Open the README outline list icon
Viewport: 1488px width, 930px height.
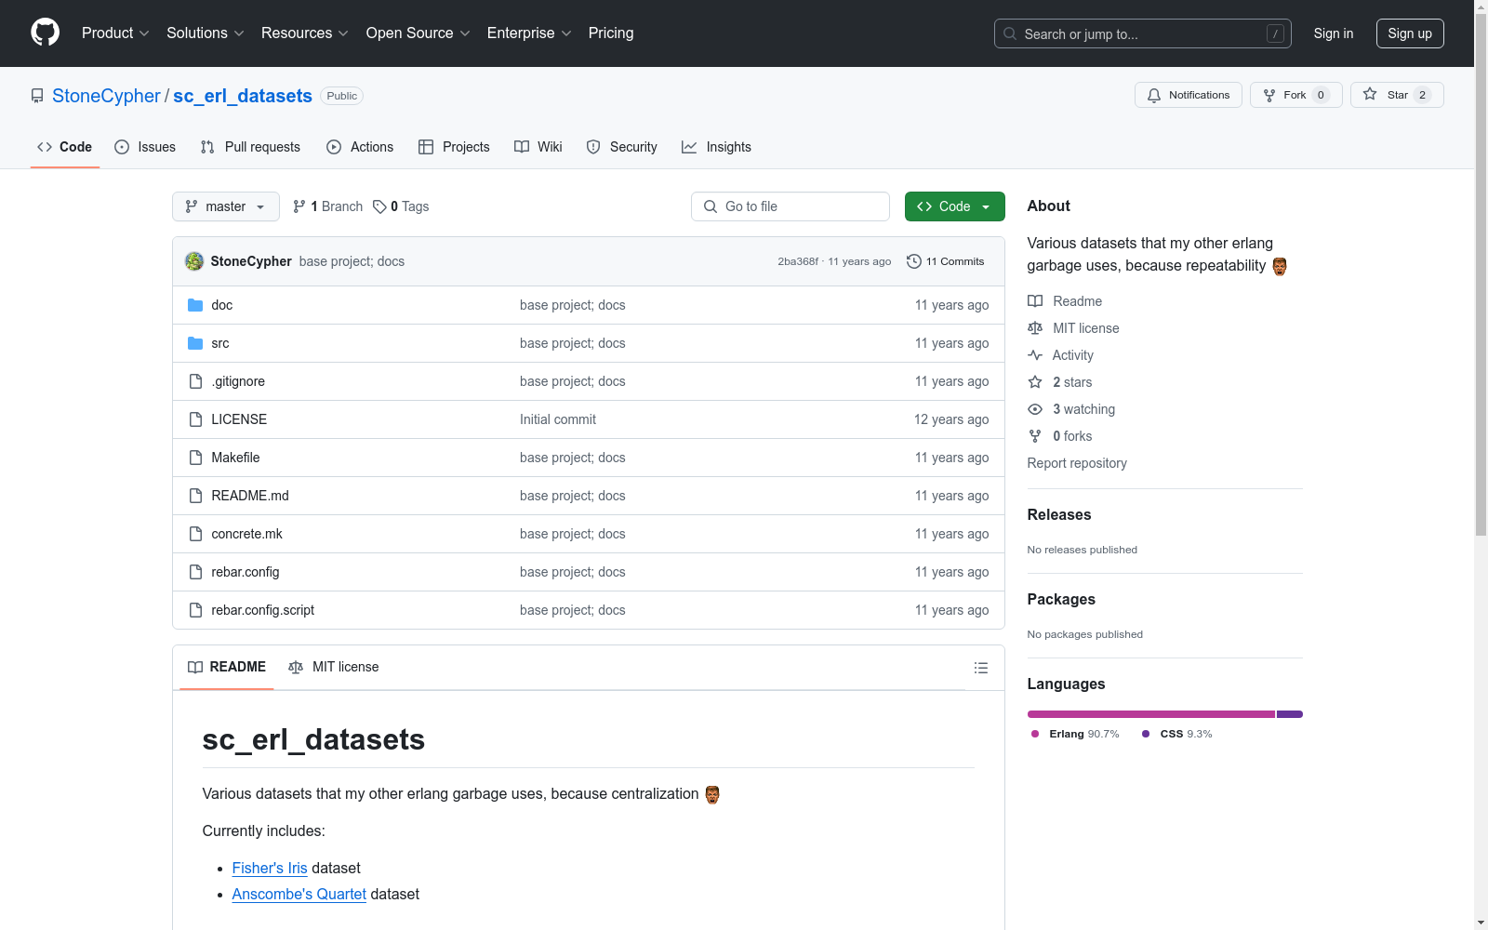pos(981,668)
